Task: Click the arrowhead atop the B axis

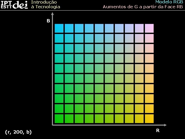Action: click(x=52, y=14)
